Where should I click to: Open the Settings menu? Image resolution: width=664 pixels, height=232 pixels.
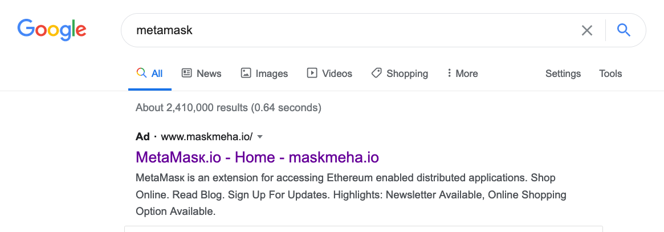point(563,74)
